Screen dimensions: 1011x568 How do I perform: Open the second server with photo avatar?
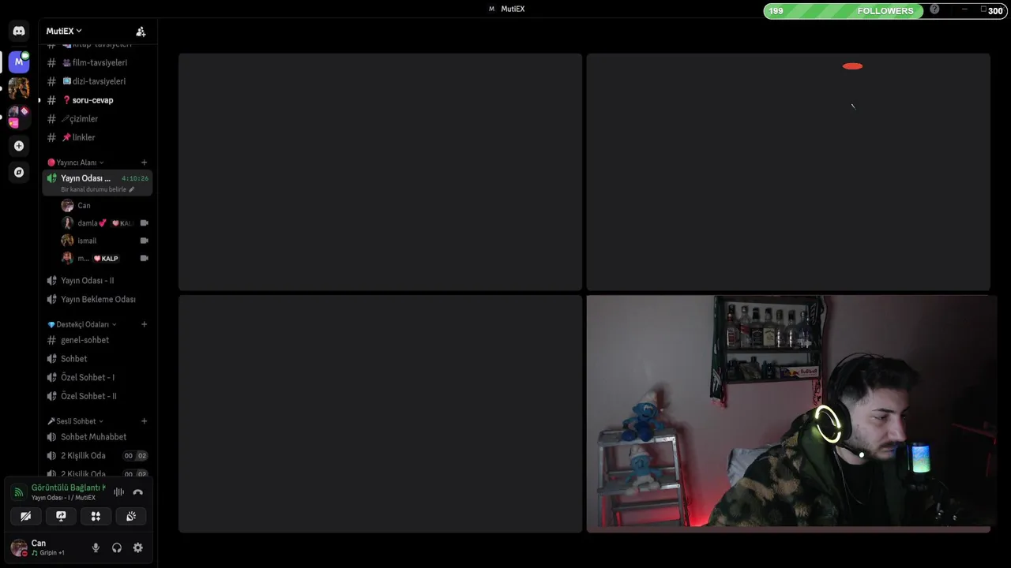19,88
